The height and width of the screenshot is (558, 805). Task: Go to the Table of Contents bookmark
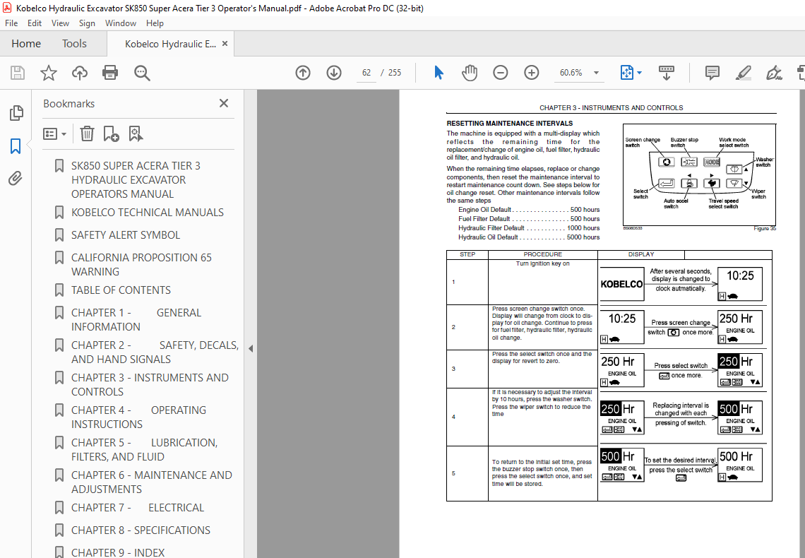(121, 290)
